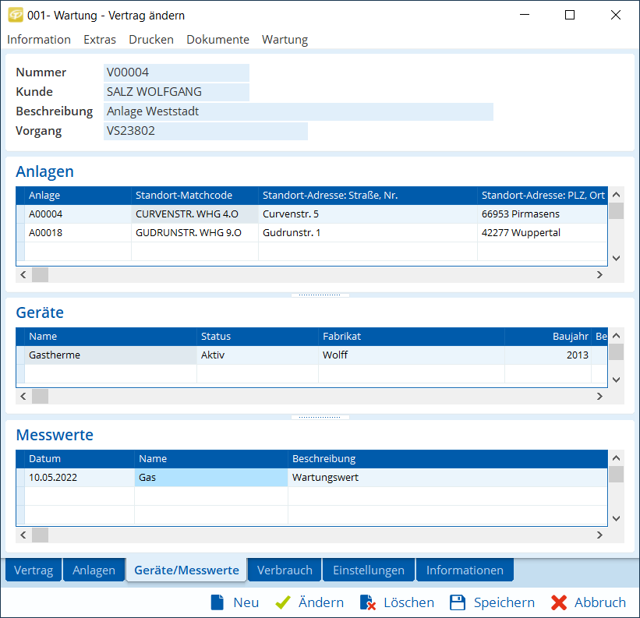Click the red Abbruch X icon
This screenshot has height=618, width=640.
pyautogui.click(x=558, y=602)
